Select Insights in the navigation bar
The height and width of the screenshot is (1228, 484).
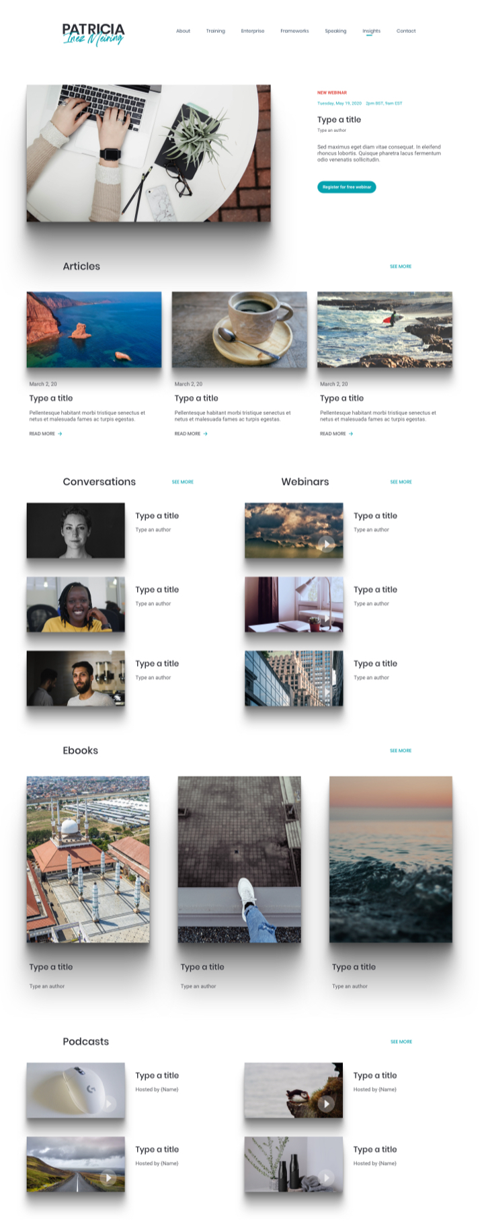click(x=371, y=31)
